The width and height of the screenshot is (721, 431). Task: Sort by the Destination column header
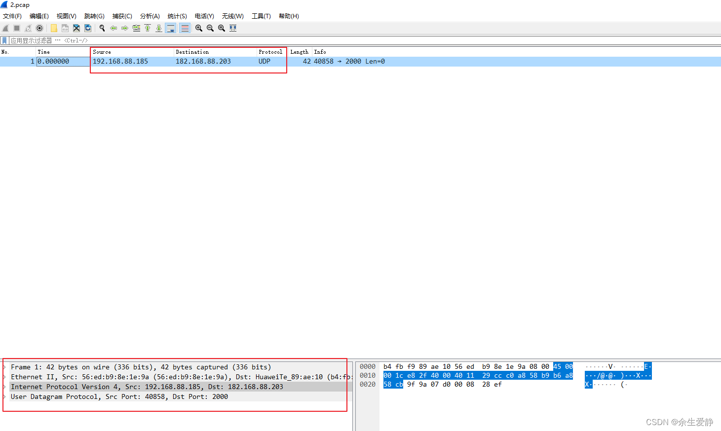pos(216,52)
